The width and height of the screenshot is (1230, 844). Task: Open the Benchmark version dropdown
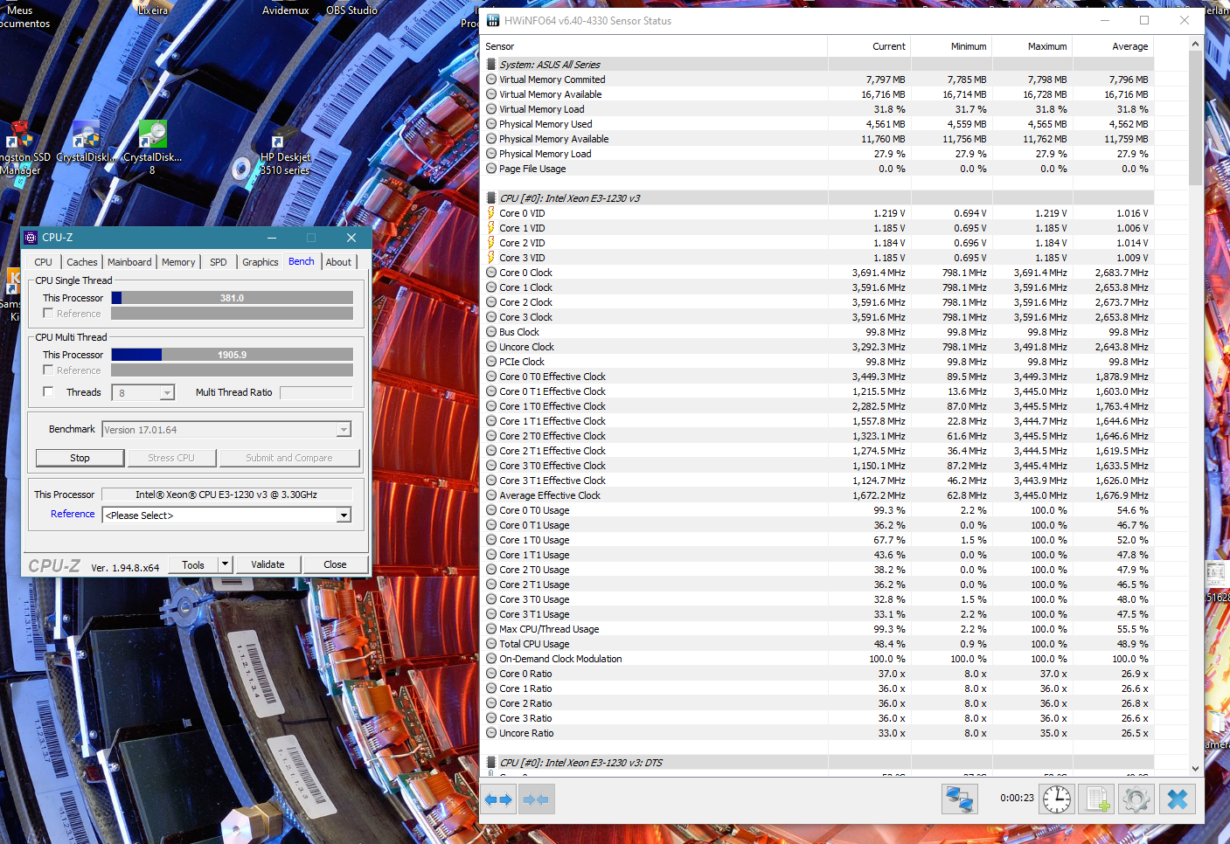[344, 430]
